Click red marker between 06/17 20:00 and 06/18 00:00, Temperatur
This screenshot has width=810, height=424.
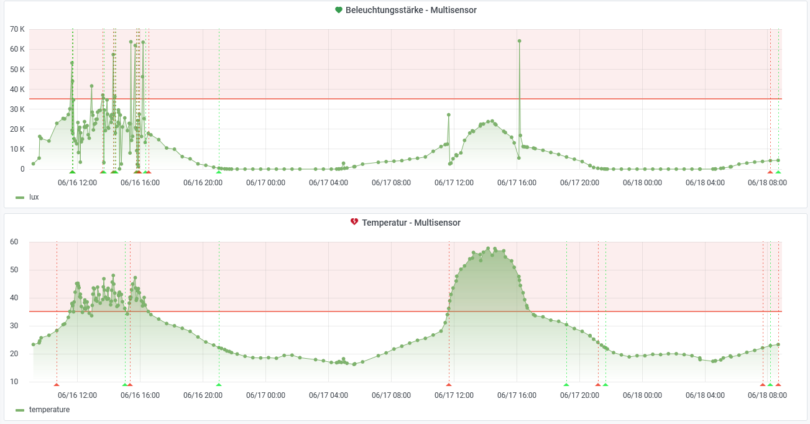pyautogui.click(x=598, y=385)
